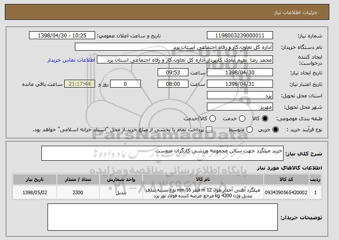Viewport: 339px width, 240px height.
Task: Click the توضیحات خریدار label
Action: tap(301, 217)
